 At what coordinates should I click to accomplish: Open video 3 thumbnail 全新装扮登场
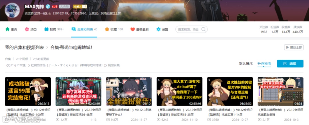129,92
